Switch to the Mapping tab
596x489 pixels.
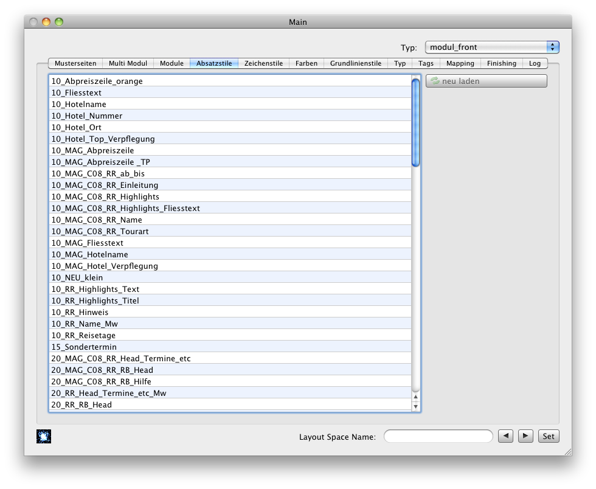[460, 63]
